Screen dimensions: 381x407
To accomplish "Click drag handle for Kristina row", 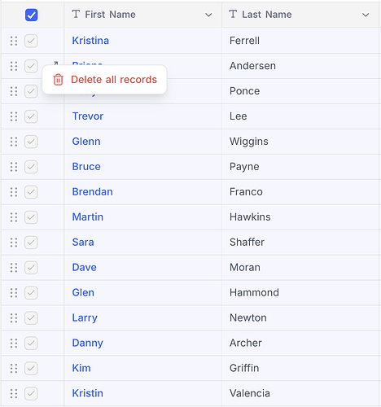I will click(x=14, y=41).
